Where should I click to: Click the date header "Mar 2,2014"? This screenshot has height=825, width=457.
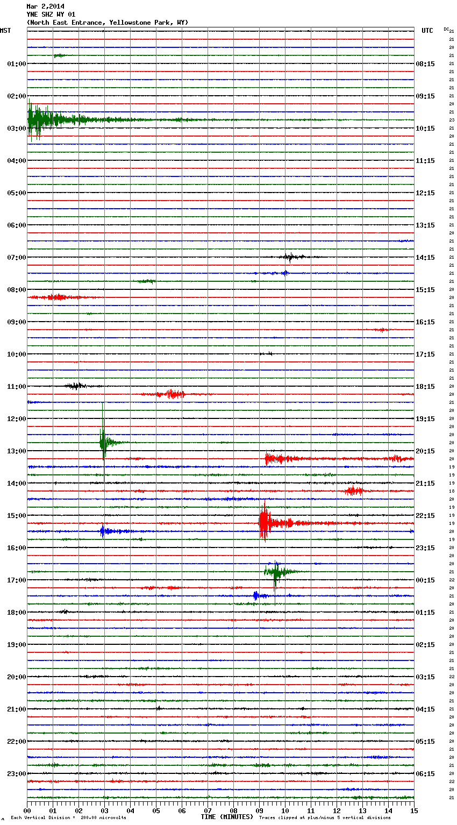click(45, 6)
